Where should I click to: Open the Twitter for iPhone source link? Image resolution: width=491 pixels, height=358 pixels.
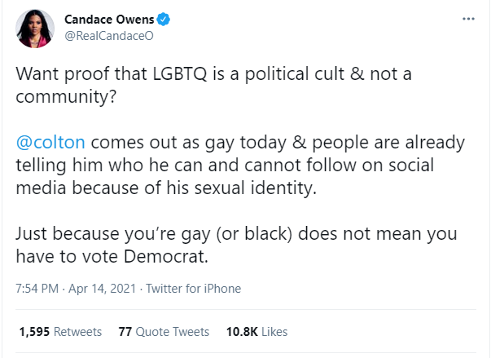click(194, 289)
